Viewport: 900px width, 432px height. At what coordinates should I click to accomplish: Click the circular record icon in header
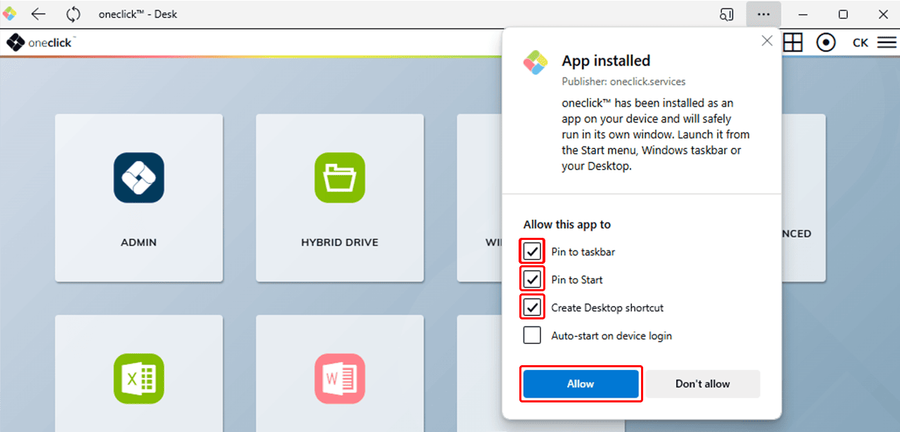(825, 43)
